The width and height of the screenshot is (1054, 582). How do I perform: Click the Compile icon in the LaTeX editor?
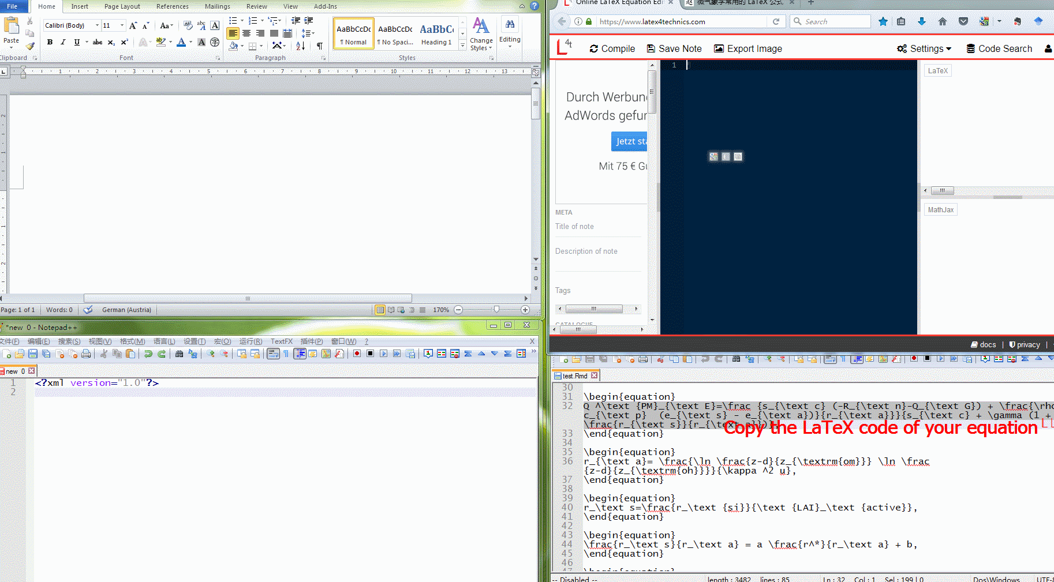point(612,49)
